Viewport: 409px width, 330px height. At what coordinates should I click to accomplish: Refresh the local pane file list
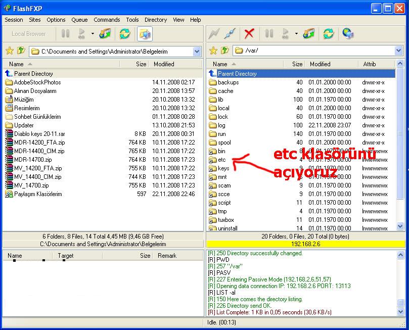124,34
